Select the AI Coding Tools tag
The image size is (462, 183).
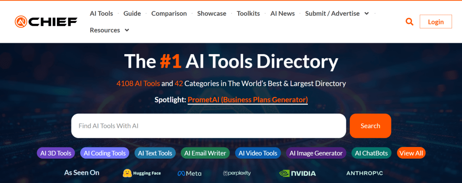click(104, 153)
